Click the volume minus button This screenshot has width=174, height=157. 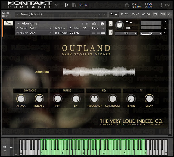(142, 33)
